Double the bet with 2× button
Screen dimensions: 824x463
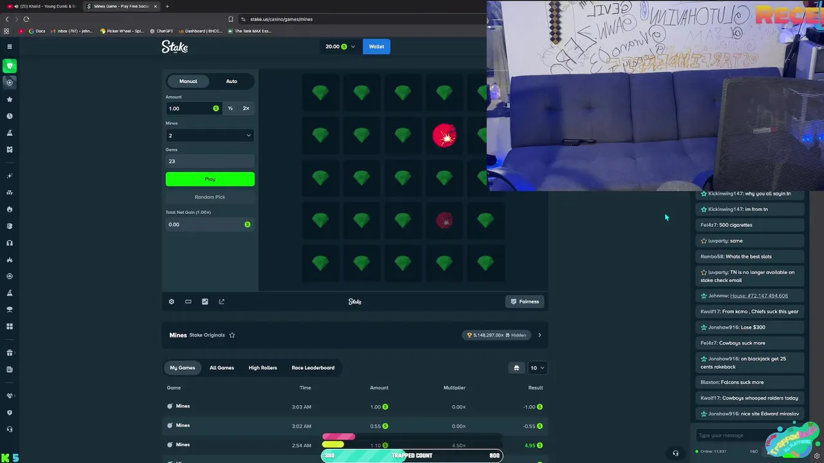pos(246,109)
